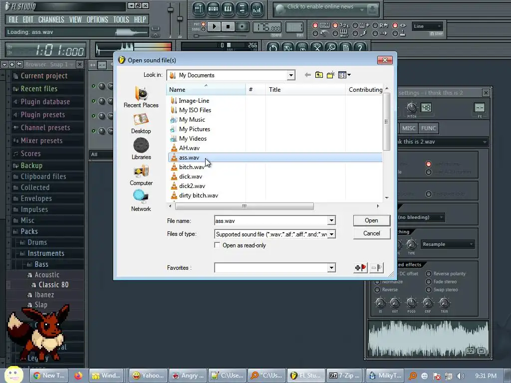Open the Step Sequencer view button
This screenshot has width=511, height=383.
coord(213,9)
